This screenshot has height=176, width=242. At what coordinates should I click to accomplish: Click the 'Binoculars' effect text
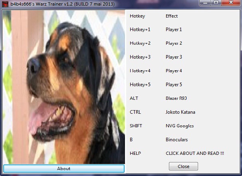click(177, 140)
